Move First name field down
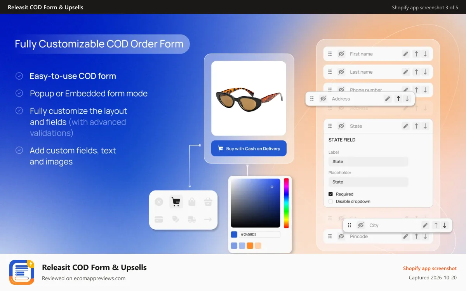466x291 pixels. [x=425, y=54]
